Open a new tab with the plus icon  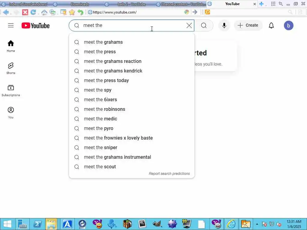coord(261,4)
